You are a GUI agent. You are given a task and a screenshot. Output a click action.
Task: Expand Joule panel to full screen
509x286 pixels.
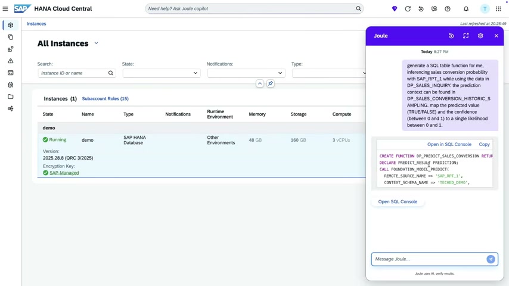pyautogui.click(x=466, y=36)
